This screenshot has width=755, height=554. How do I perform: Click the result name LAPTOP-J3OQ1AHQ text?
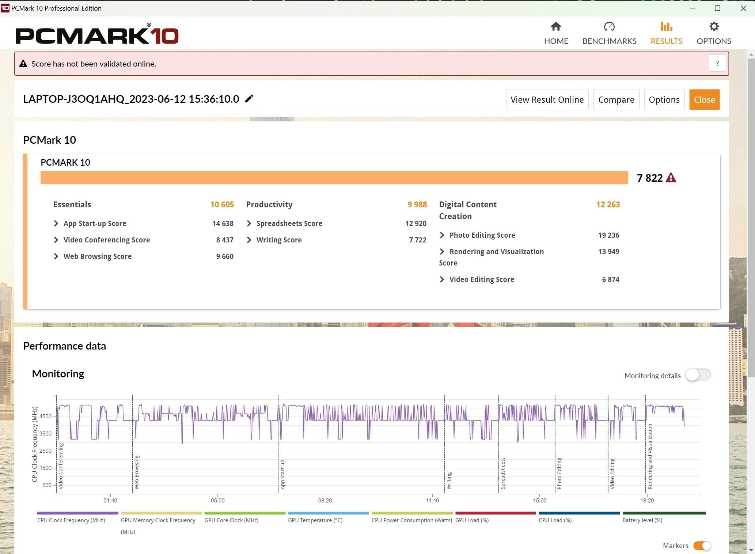pos(131,99)
